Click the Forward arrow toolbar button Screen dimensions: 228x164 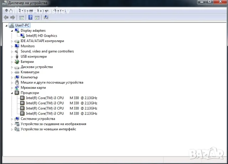(x=13, y=17)
